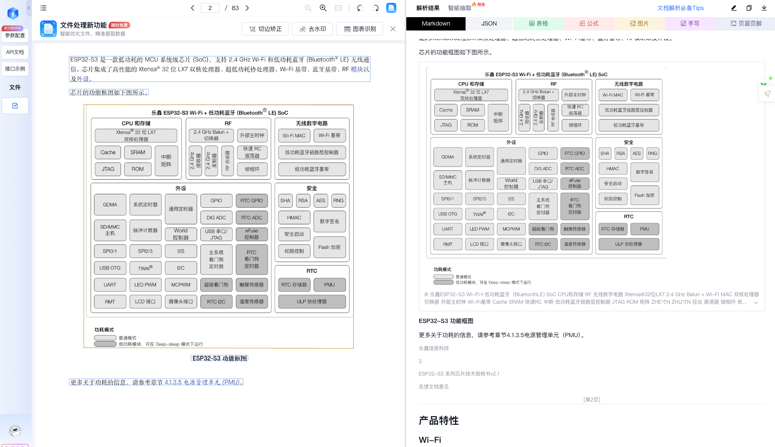Screen dimensions: 775x447
Task: Click the 图表识别 button
Action: pos(360,29)
